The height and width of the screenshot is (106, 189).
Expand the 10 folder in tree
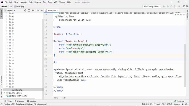click(x=7, y=34)
